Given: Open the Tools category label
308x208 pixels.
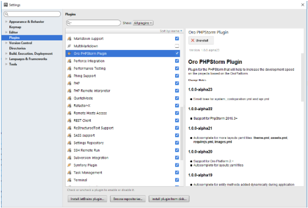Looking at the screenshot, I should 13,64.
